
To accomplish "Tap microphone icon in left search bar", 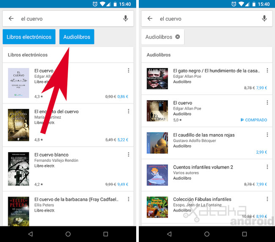I will 126,19.
